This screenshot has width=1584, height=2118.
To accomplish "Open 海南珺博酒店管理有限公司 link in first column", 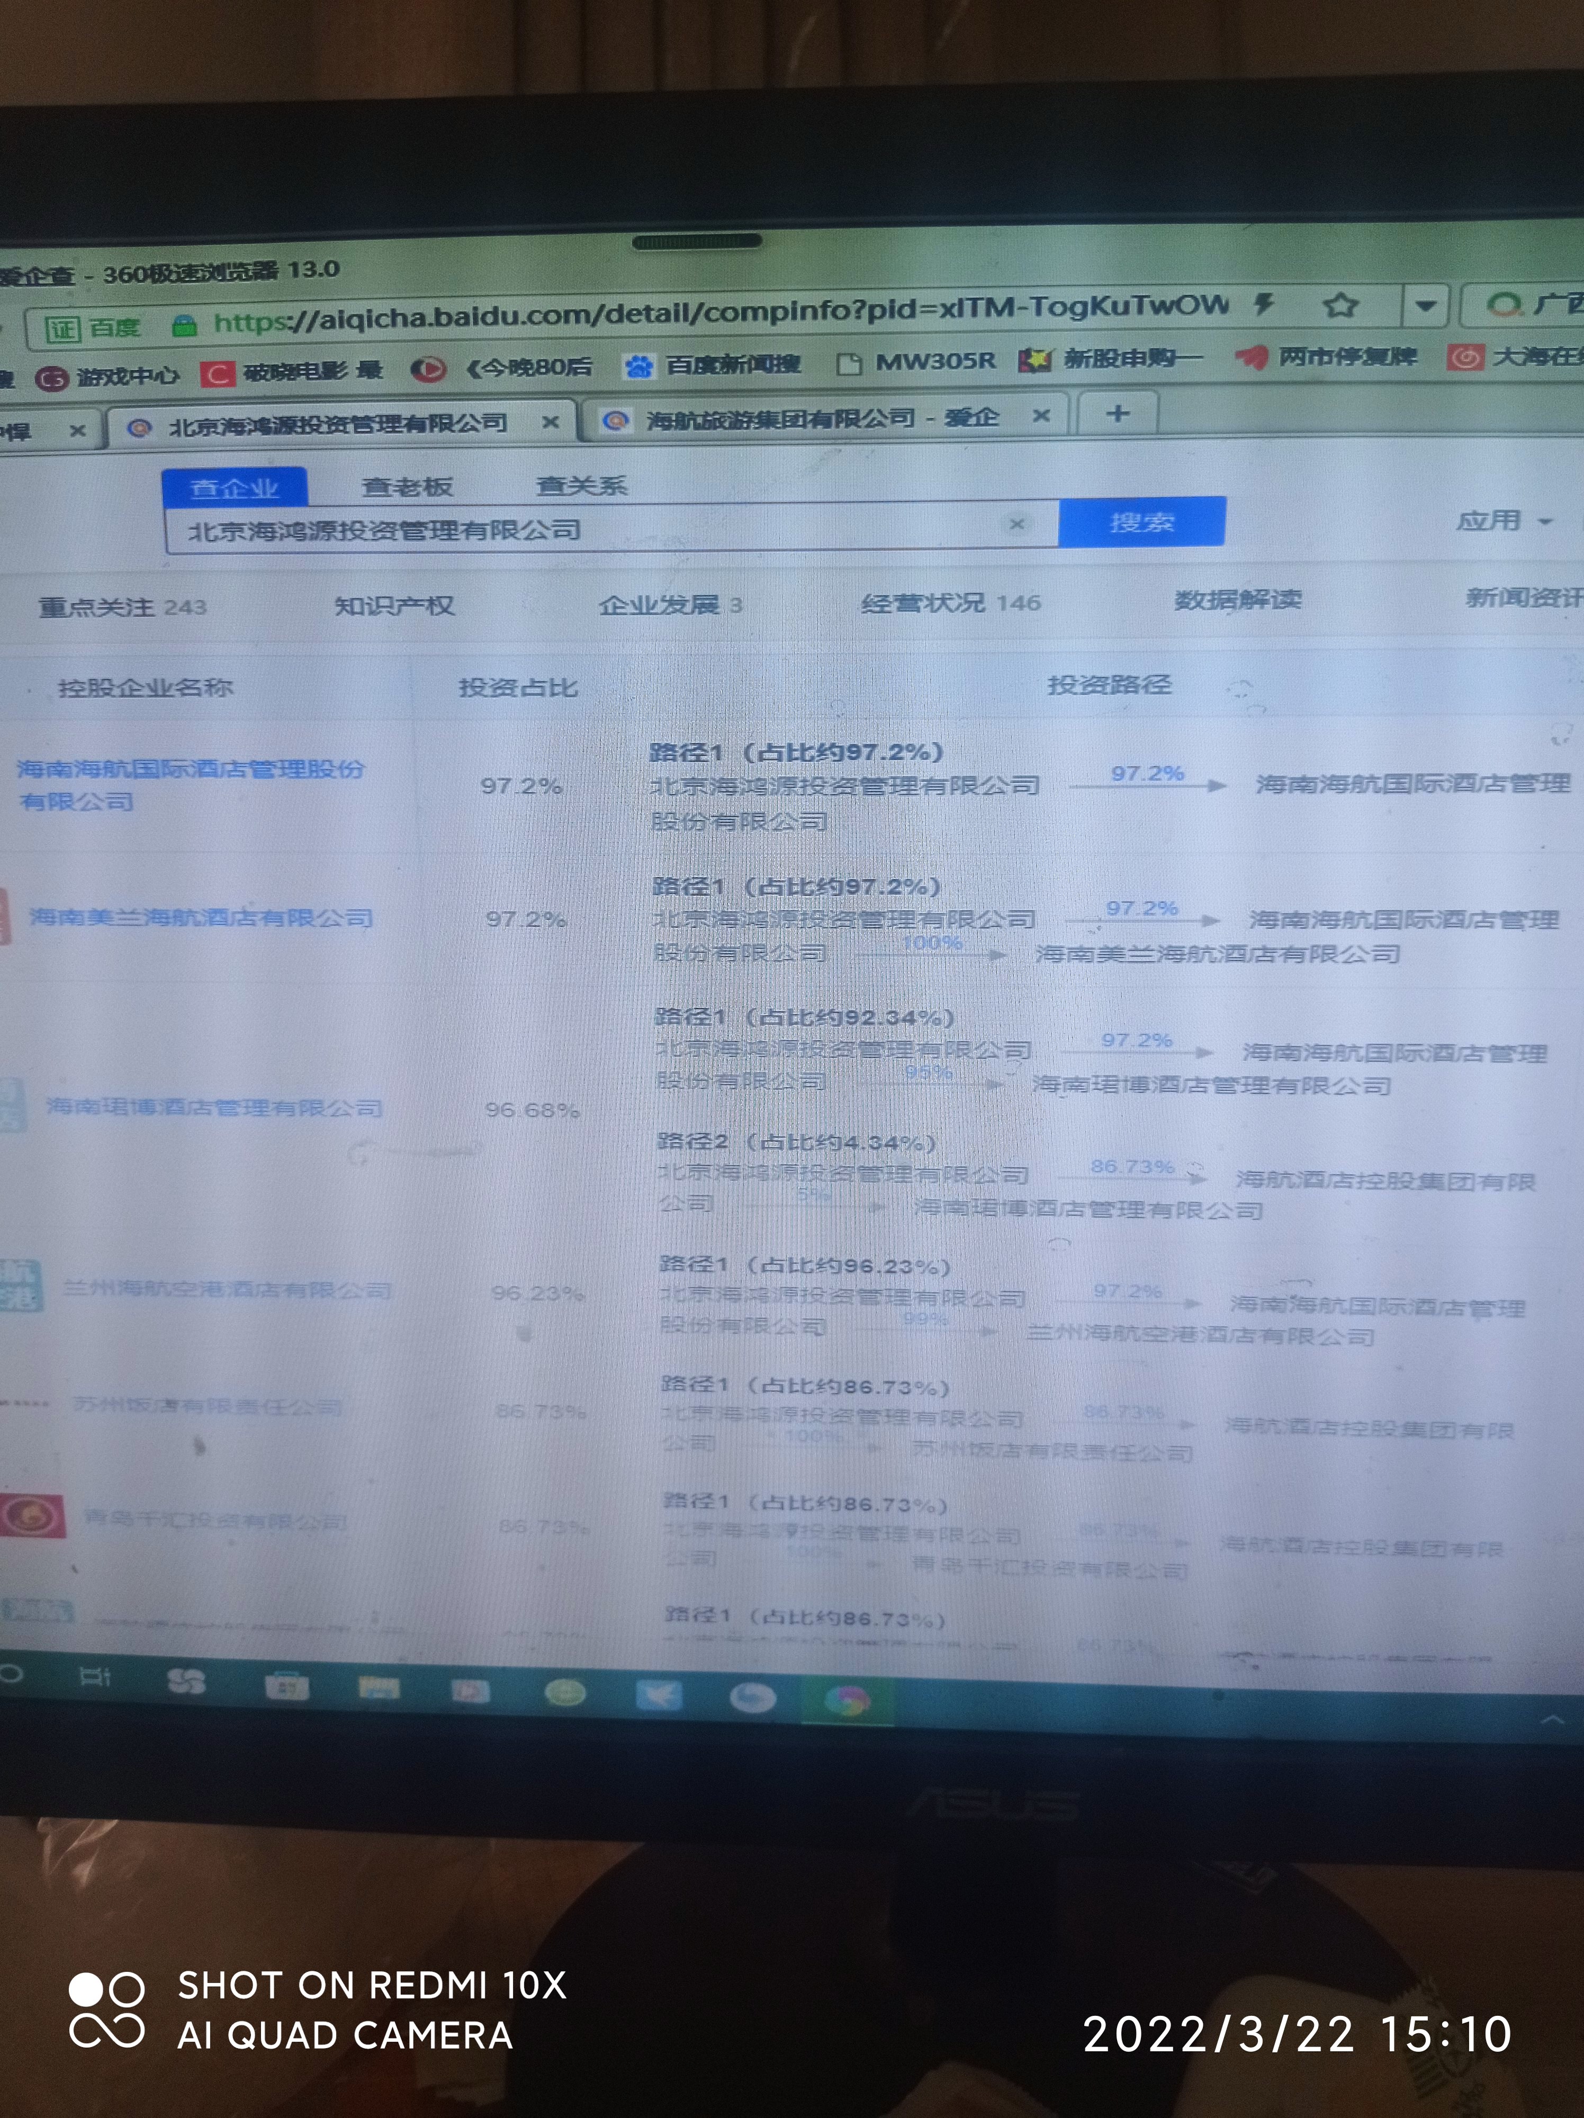I will pos(213,1108).
